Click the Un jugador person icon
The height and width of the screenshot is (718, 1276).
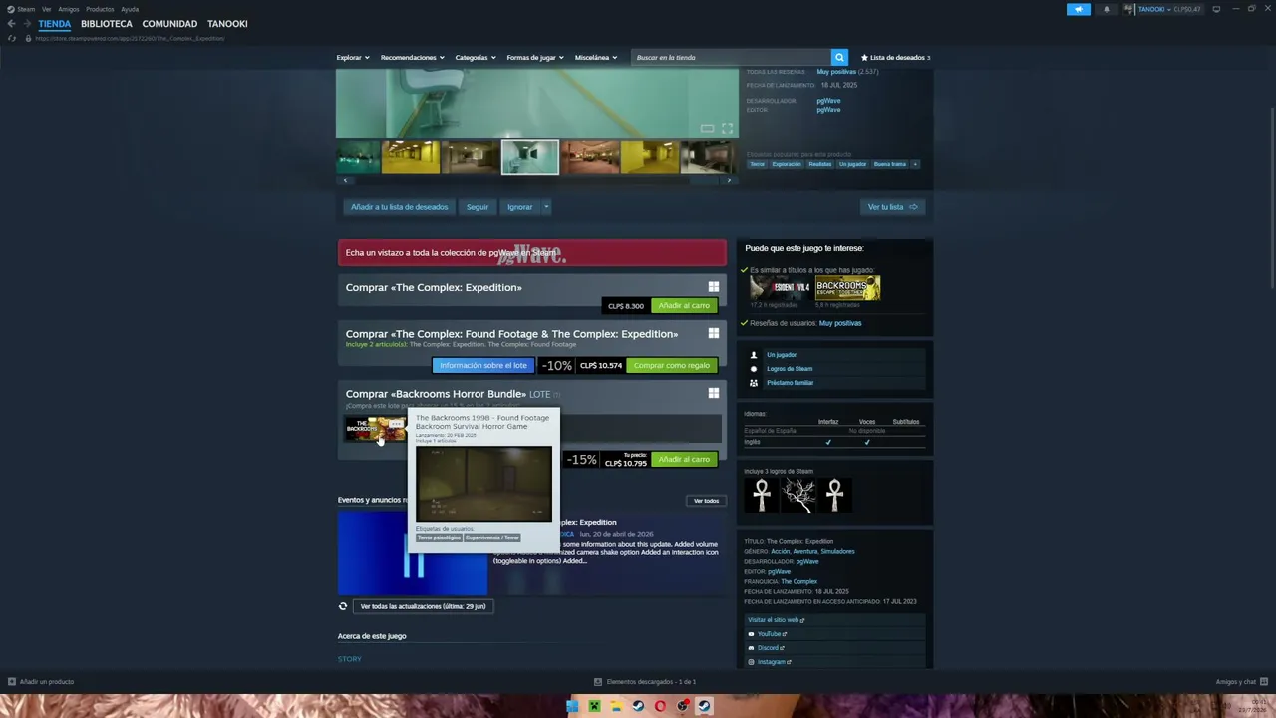click(x=754, y=355)
